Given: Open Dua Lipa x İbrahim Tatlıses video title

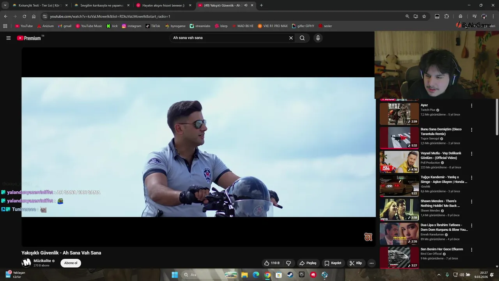Looking at the screenshot, I should click(444, 227).
